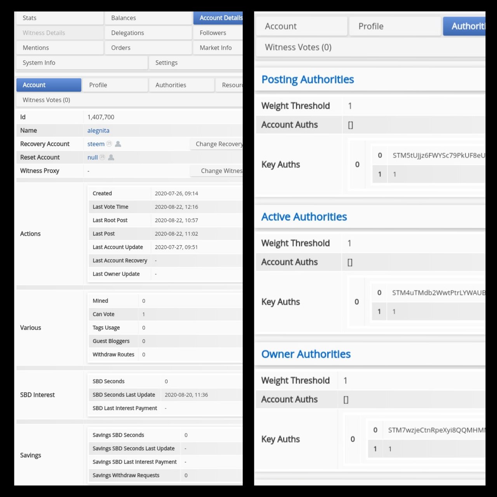This screenshot has width=497, height=497.
Task: Click the reputation badge next to steem
Action: 109,144
